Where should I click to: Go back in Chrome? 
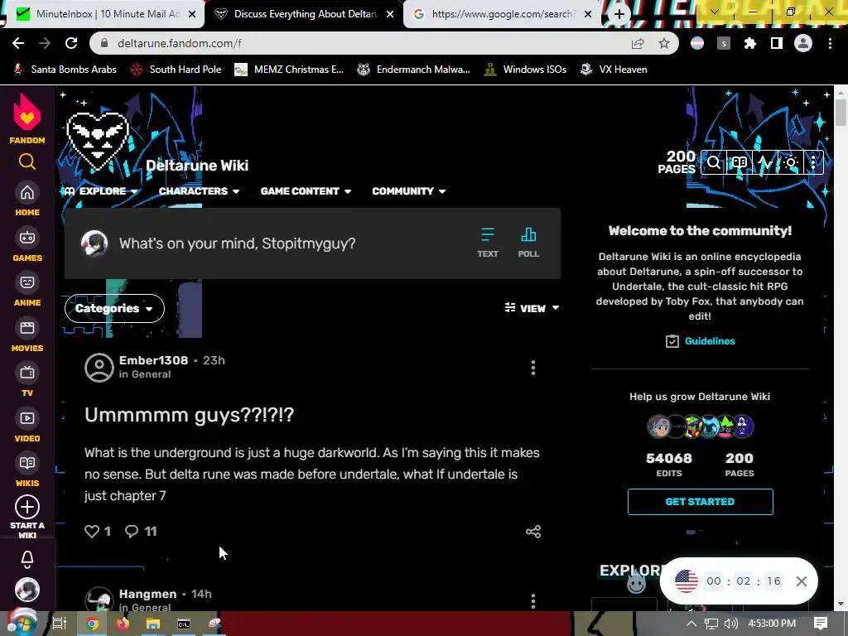[x=18, y=43]
